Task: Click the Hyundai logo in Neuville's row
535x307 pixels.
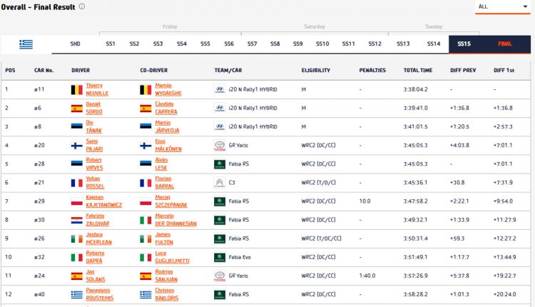Action: (x=220, y=89)
